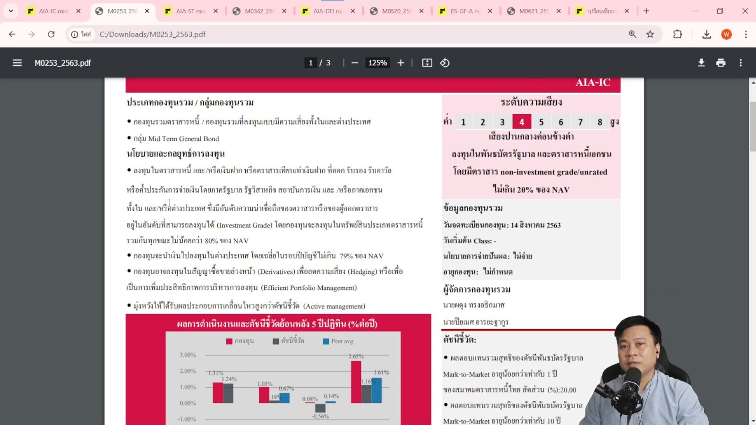Click the 125% zoom level field

click(378, 63)
